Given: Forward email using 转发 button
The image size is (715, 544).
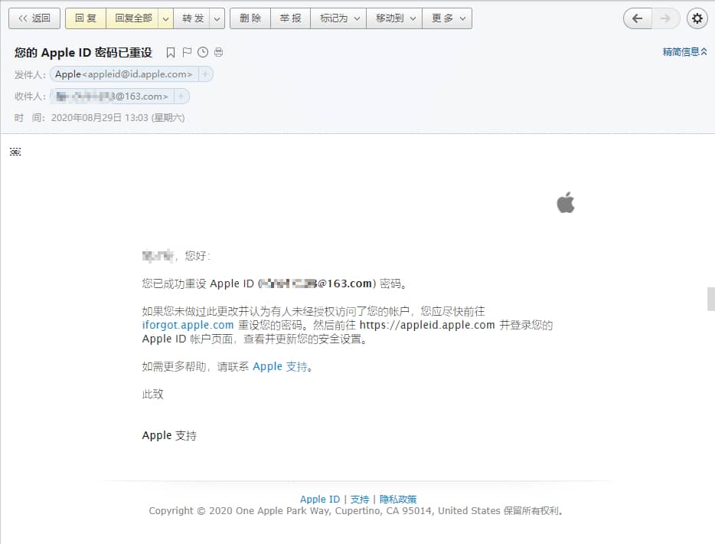Looking at the screenshot, I should coord(192,18).
